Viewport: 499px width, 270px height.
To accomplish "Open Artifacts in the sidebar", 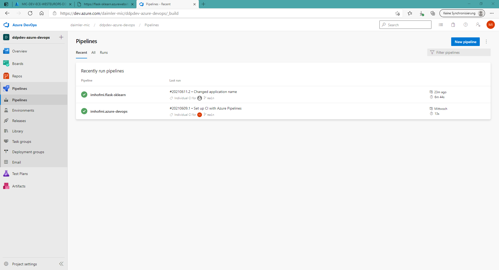I will [x=34, y=186].
